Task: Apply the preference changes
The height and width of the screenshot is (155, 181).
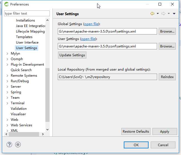Action: 164,132
